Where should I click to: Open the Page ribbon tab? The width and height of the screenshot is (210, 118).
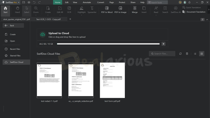point(111,2)
